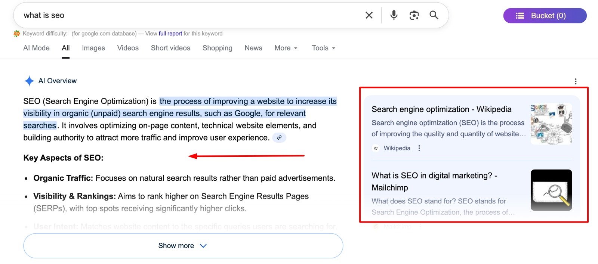
Task: Open the full report keyword link
Action: [170, 34]
